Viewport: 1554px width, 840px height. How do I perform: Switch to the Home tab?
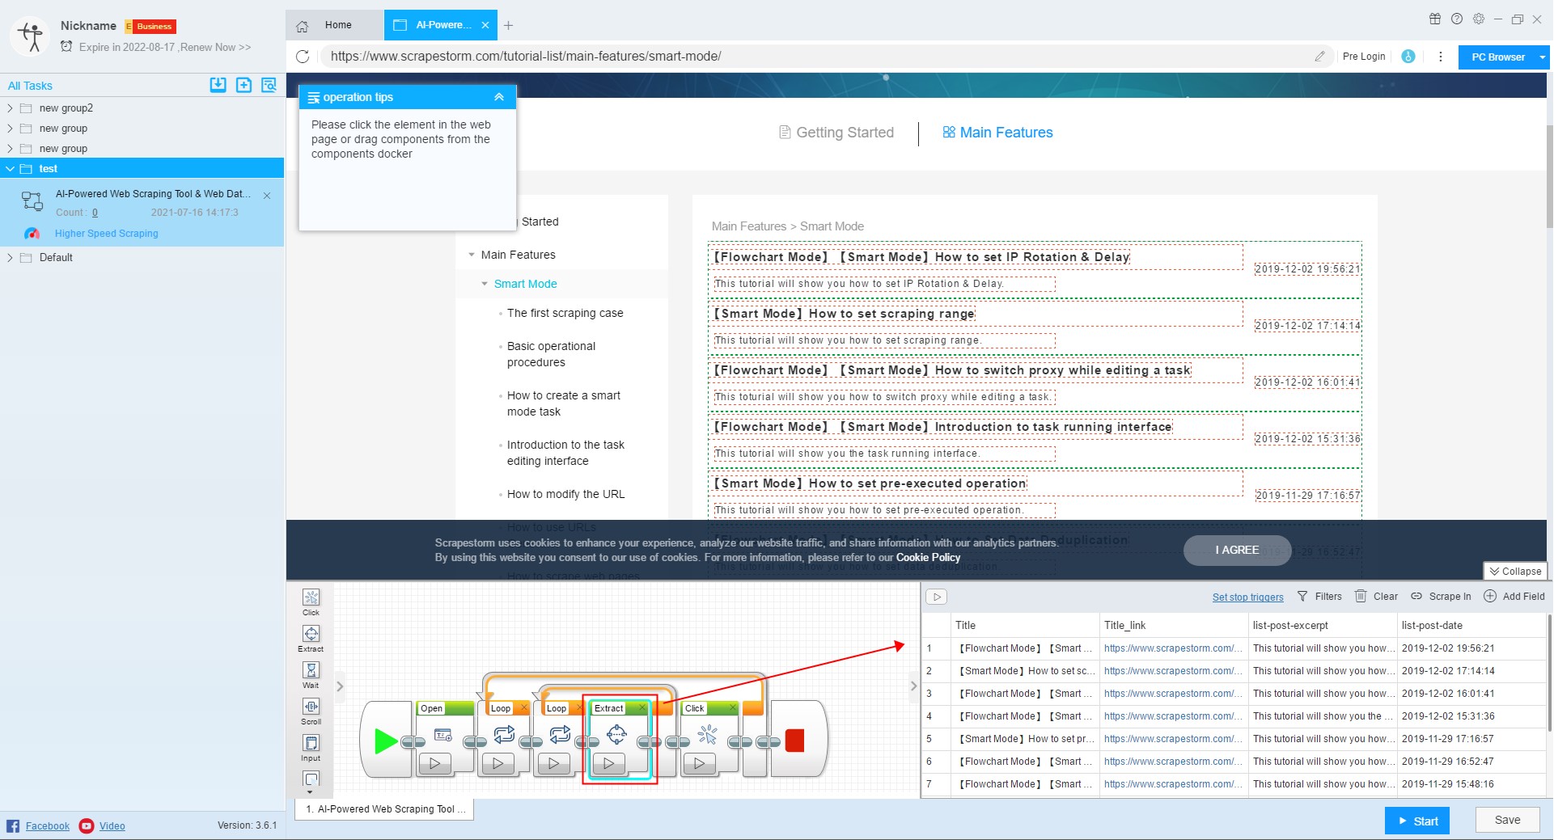(x=338, y=25)
